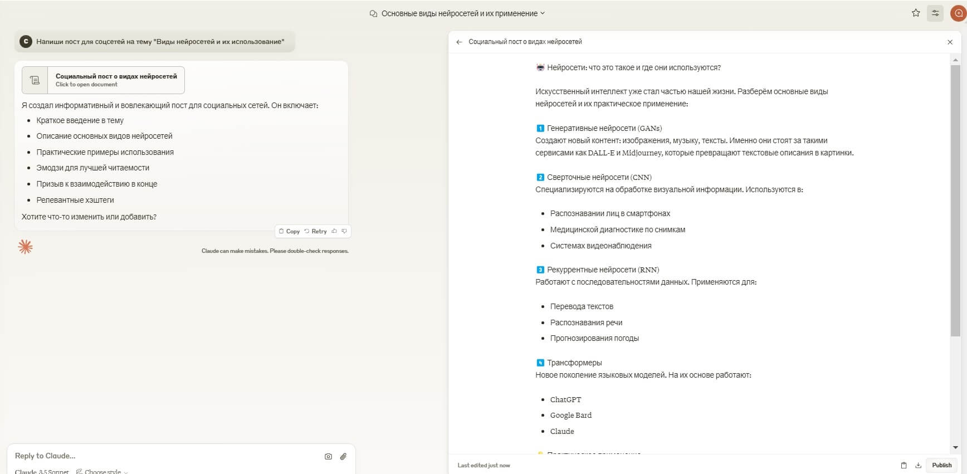Click 'Claude can make mistakes' disclaimer
This screenshot has width=967, height=474.
275,251
